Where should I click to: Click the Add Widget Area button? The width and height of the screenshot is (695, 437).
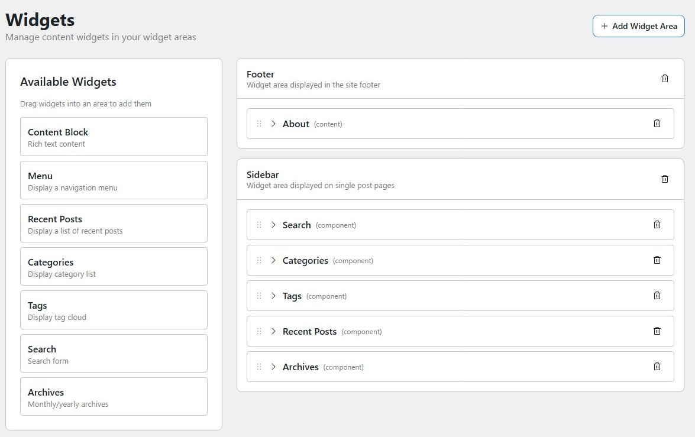pos(638,26)
